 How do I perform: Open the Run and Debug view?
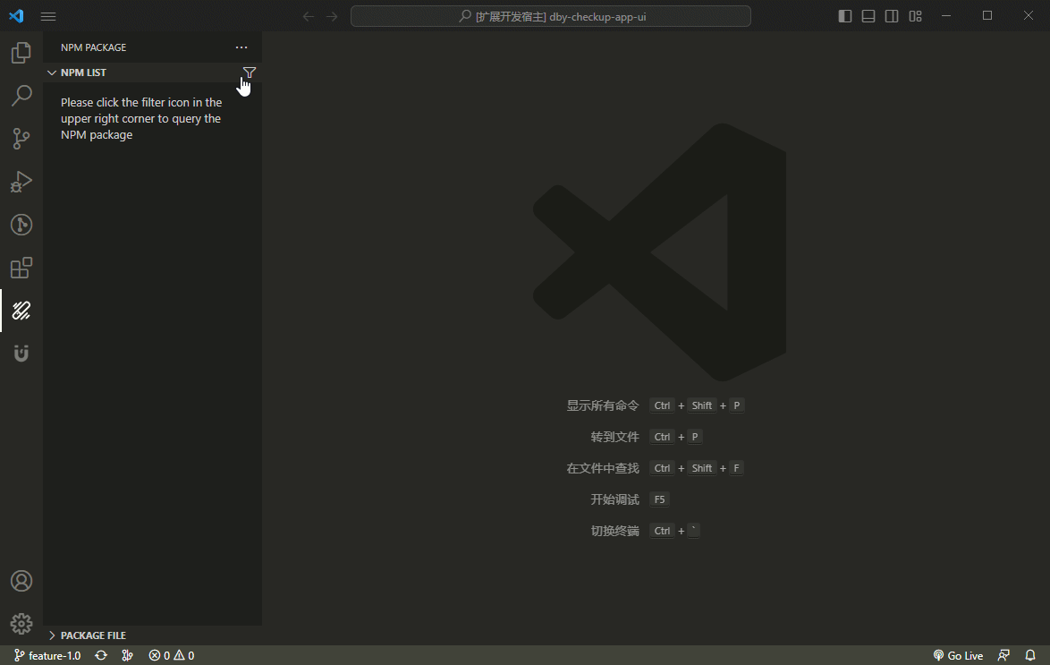pyautogui.click(x=21, y=182)
